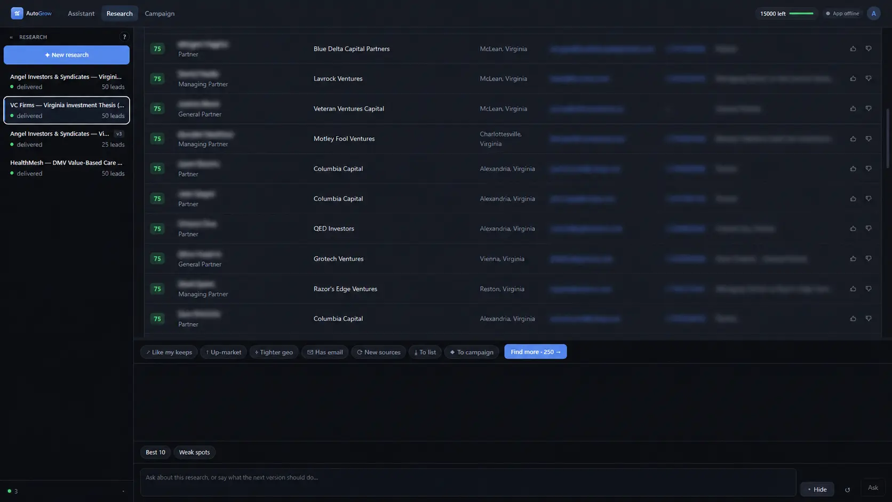Select the New sources chip
The height and width of the screenshot is (502, 892).
pyautogui.click(x=379, y=352)
